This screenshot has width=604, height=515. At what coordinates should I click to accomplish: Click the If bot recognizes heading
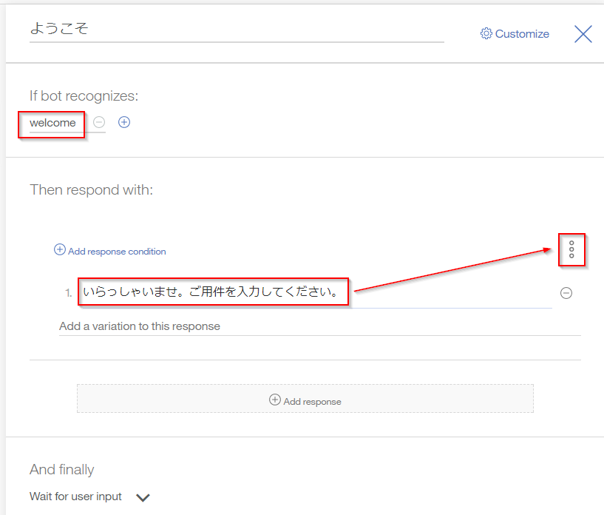click(84, 96)
